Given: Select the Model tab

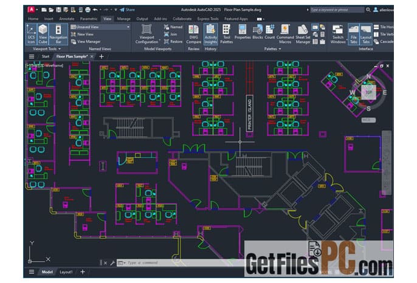Looking at the screenshot, I should click(47, 272).
